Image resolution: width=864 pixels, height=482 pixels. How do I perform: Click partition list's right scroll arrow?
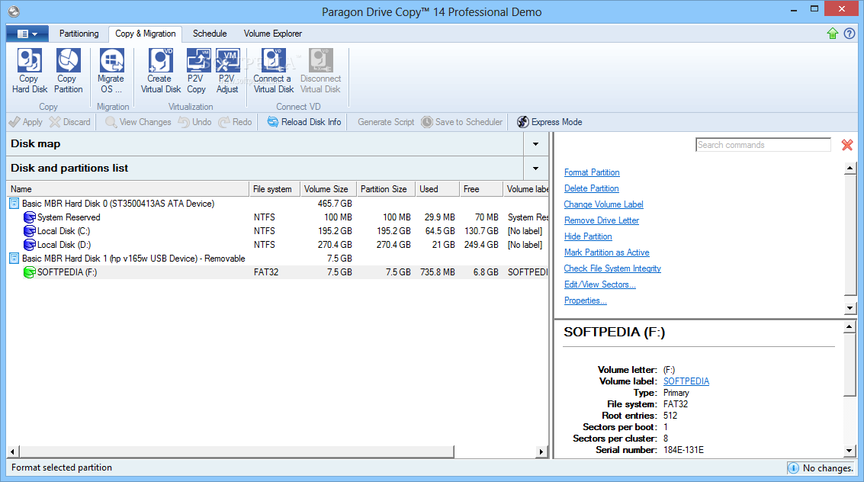click(541, 451)
